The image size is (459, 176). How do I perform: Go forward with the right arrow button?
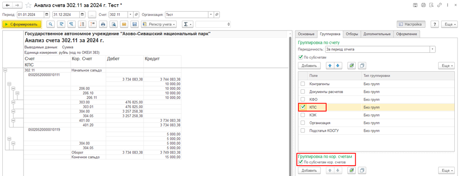[x=17, y=5]
